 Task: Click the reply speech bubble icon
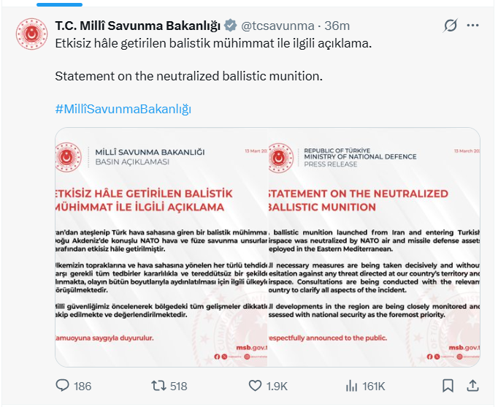[63, 385]
